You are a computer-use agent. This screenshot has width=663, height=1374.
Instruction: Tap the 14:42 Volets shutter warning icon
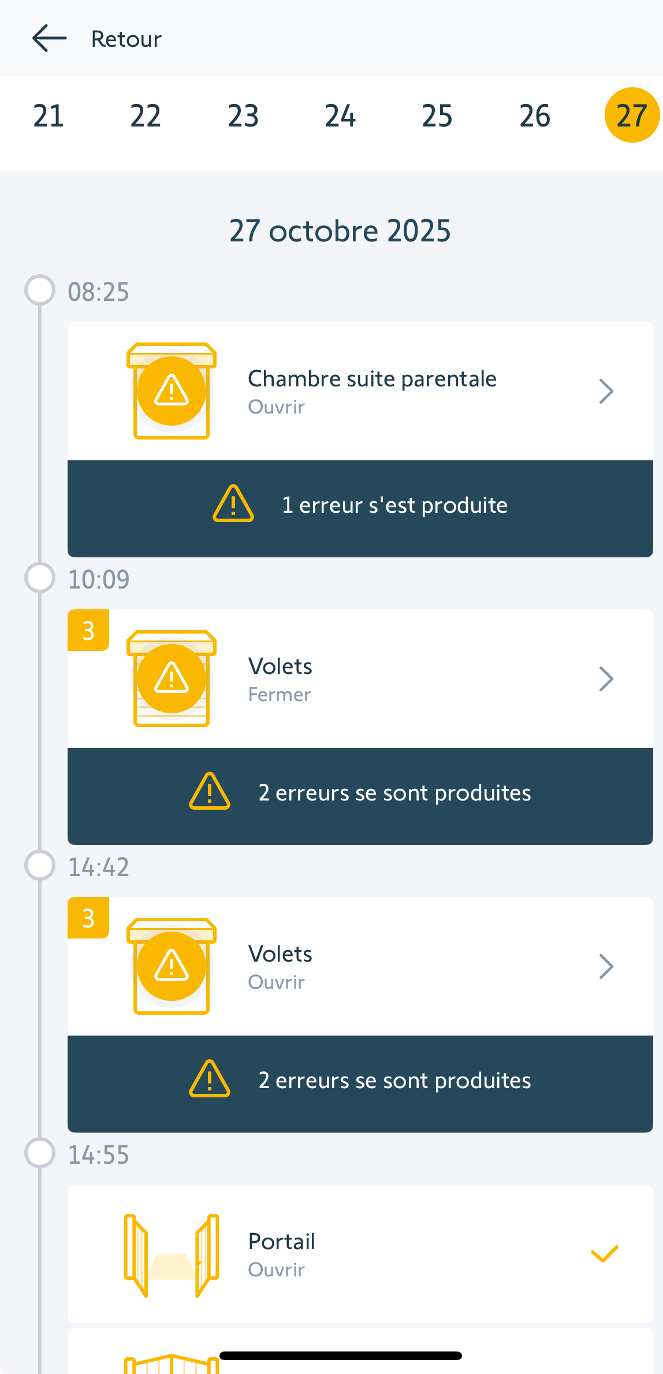click(x=172, y=966)
